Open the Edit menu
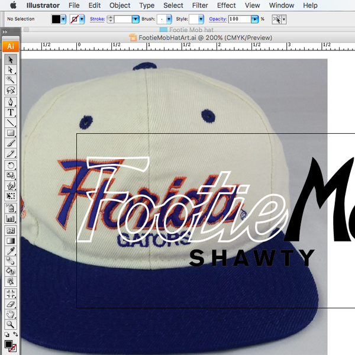This screenshot has width=355, height=355. tap(95, 5)
